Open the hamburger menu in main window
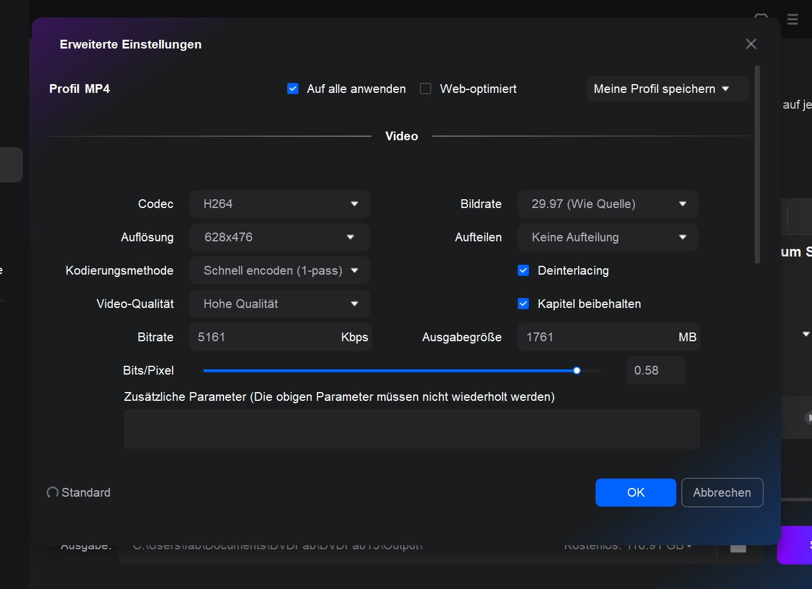This screenshot has width=812, height=589. click(x=793, y=19)
